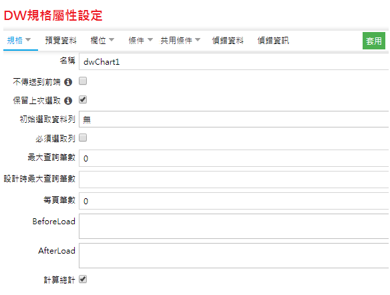Click inside the BeforeLoad text area
The width and height of the screenshot is (390, 295).
(x=234, y=226)
